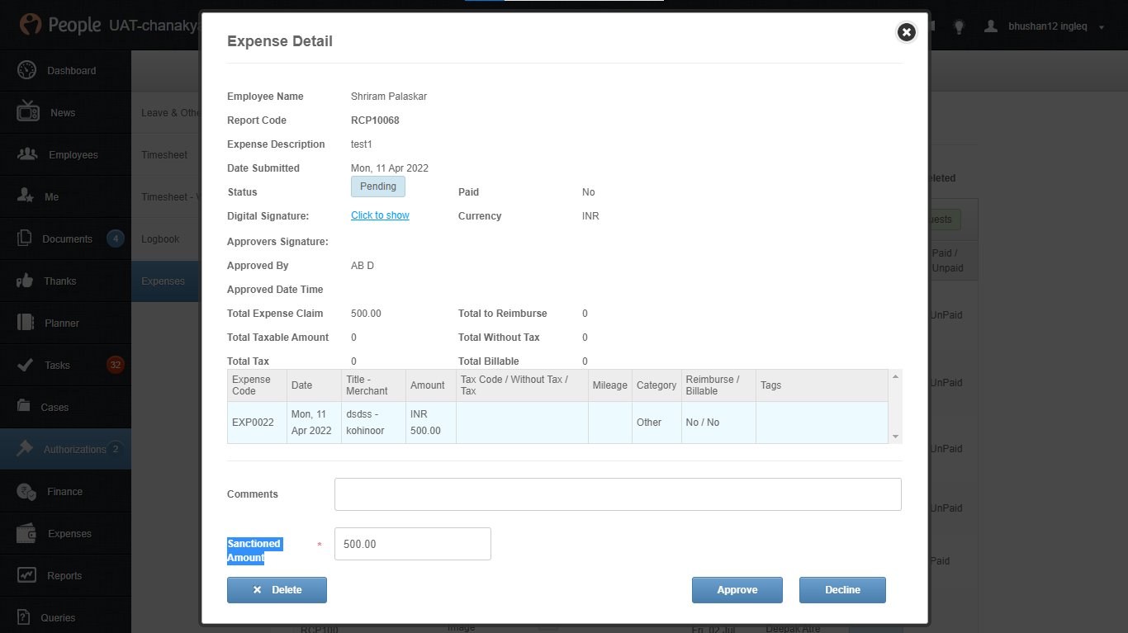Click the Sanctioned Amount input field

413,544
